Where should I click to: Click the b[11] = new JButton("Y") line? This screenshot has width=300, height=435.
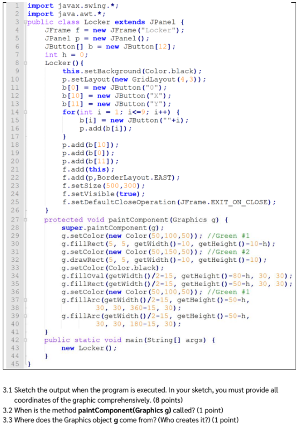(x=116, y=104)
